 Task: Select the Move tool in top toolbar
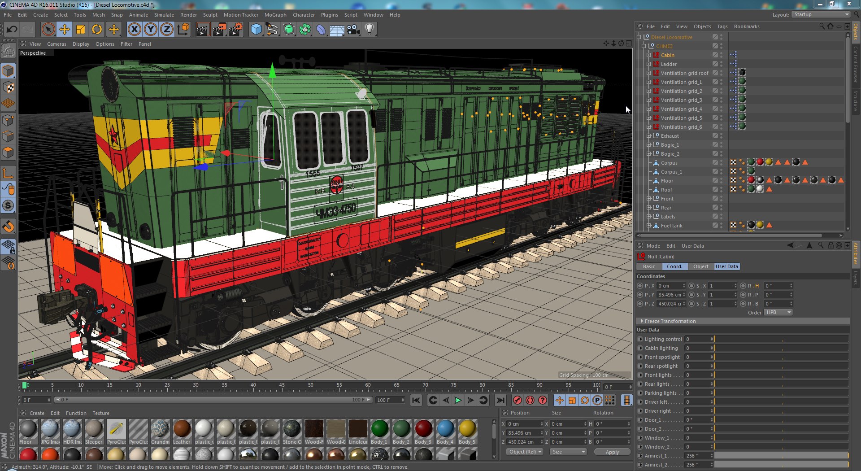tap(65, 30)
